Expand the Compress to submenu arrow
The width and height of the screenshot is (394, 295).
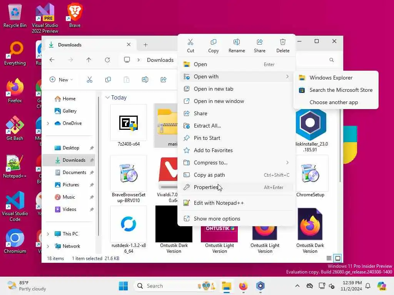[287, 162]
